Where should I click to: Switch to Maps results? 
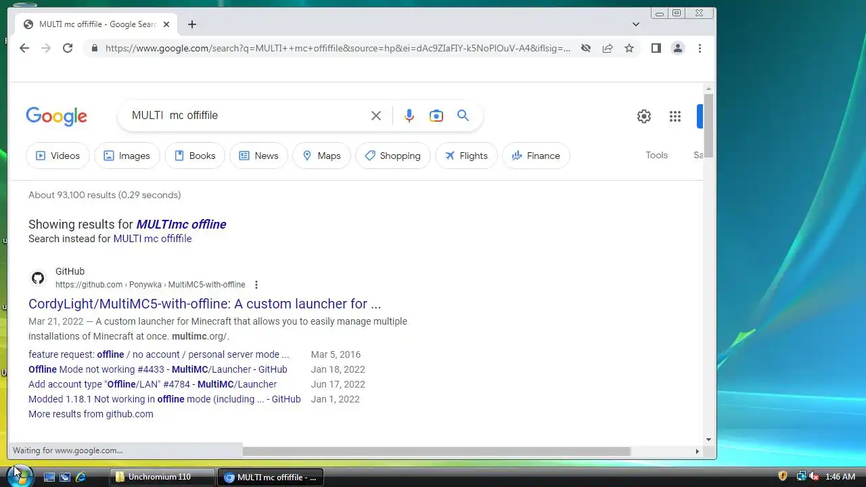tap(321, 156)
